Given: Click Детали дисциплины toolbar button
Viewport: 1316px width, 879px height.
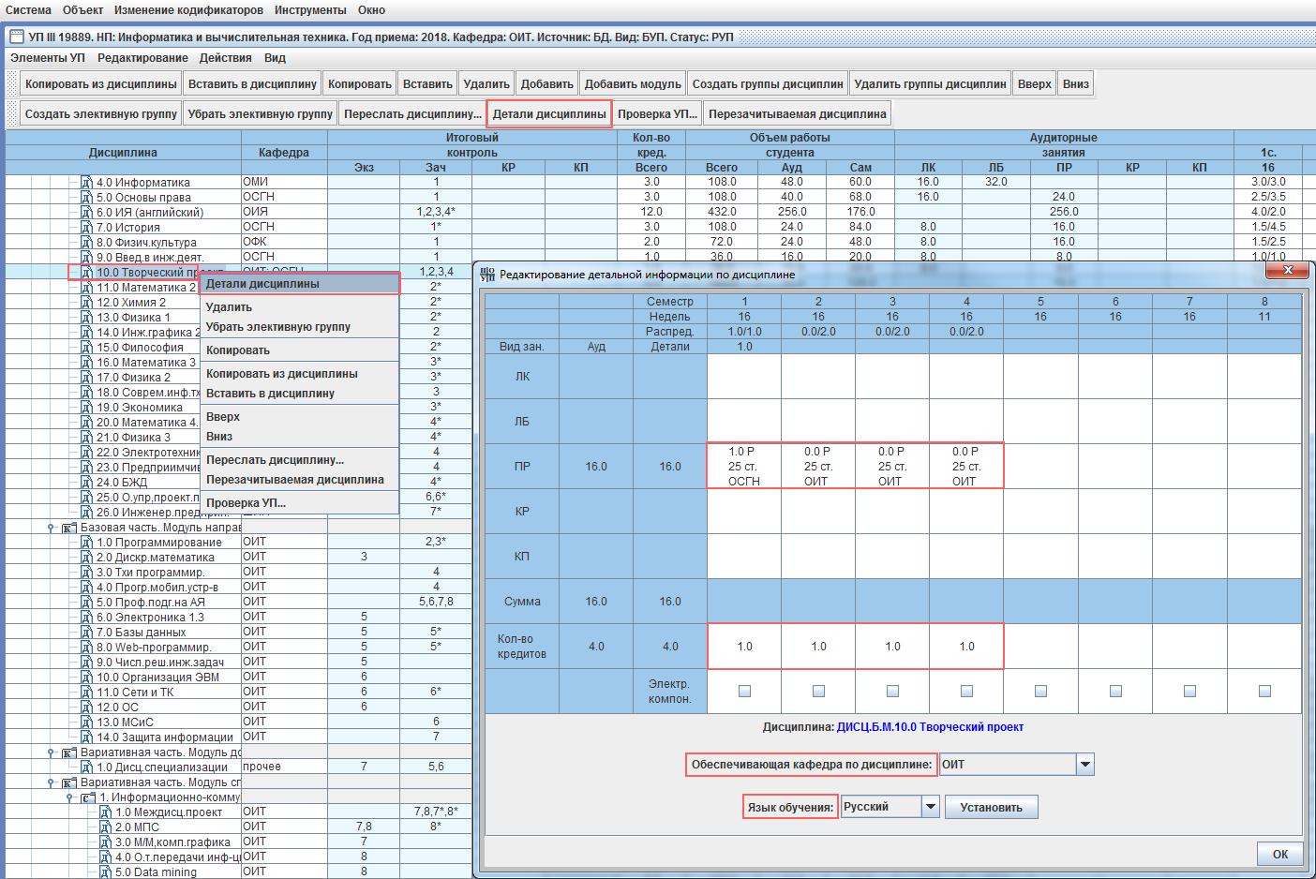Looking at the screenshot, I should click(549, 114).
